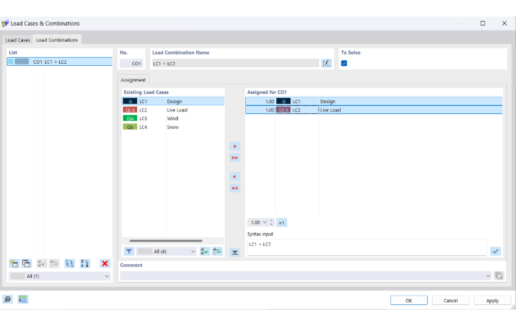Select the Load Combinations tab

pos(57,40)
